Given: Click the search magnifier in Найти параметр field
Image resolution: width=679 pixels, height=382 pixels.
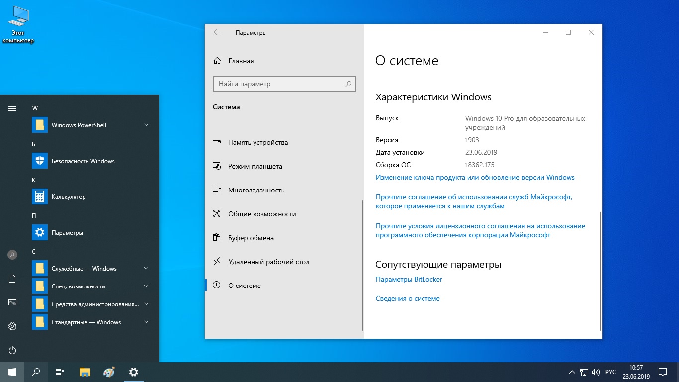Looking at the screenshot, I should tap(348, 84).
